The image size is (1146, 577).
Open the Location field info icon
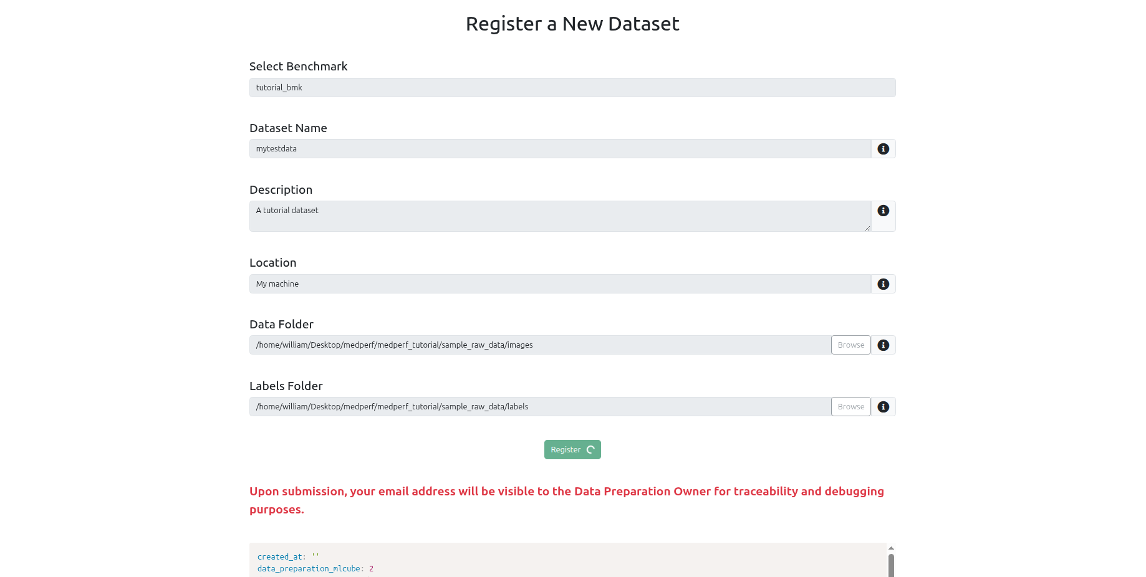click(883, 284)
